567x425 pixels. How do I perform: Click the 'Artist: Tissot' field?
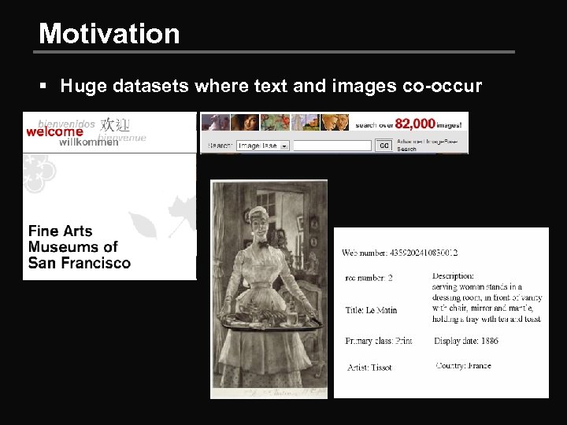click(369, 368)
